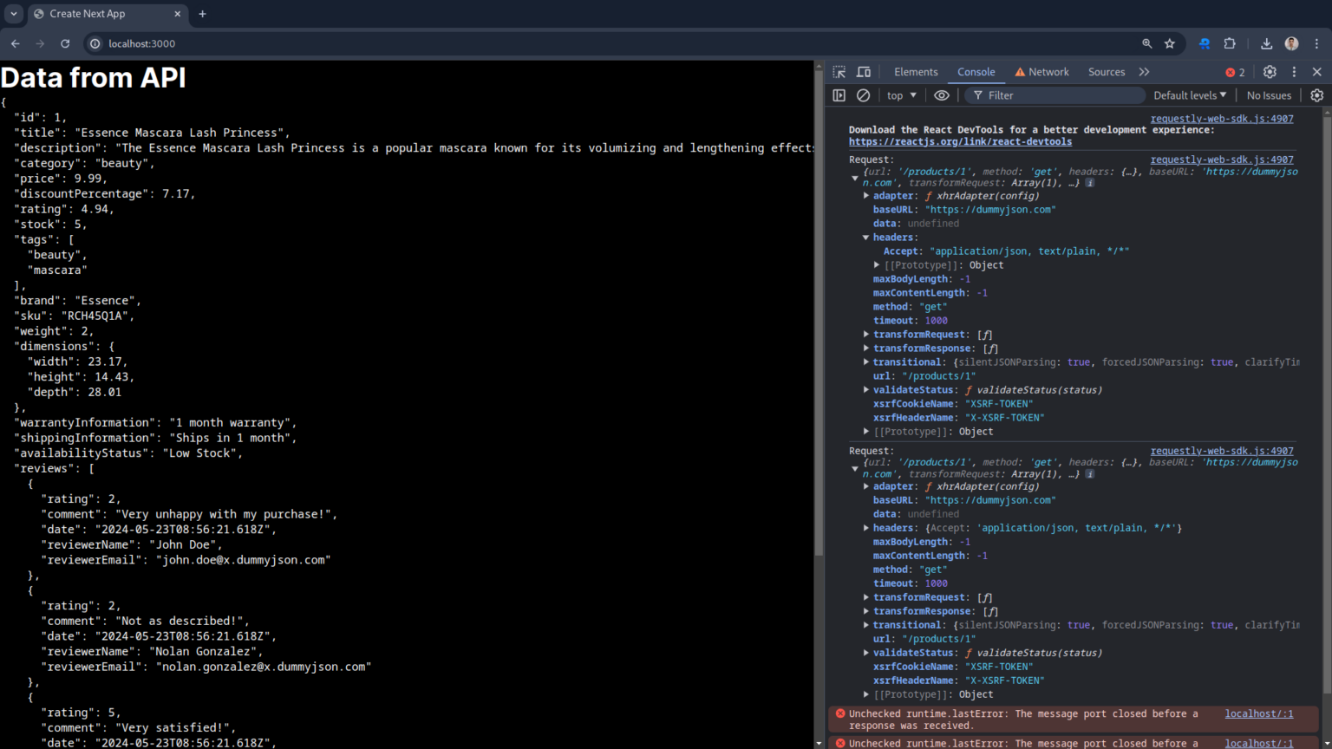Screen dimensions: 1332x749
Task: Create a live expression with the eye icon
Action: tap(942, 95)
